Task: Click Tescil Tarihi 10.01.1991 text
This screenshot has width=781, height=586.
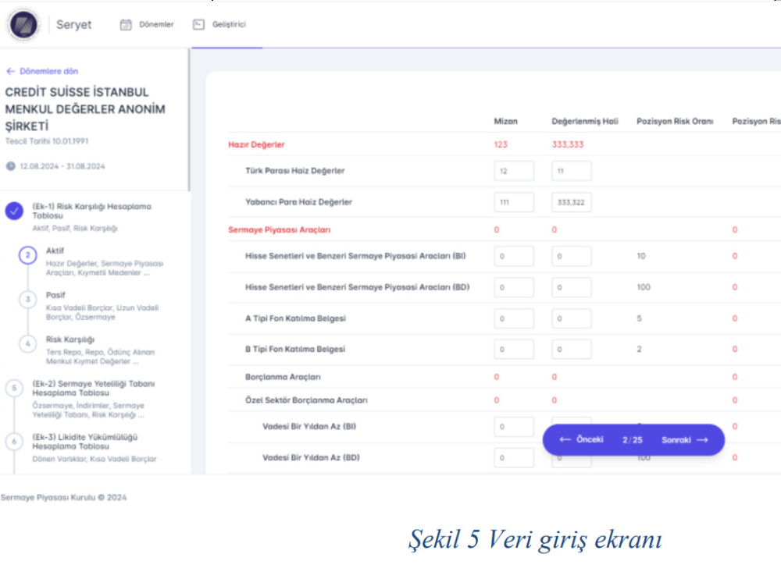Action: click(x=47, y=141)
